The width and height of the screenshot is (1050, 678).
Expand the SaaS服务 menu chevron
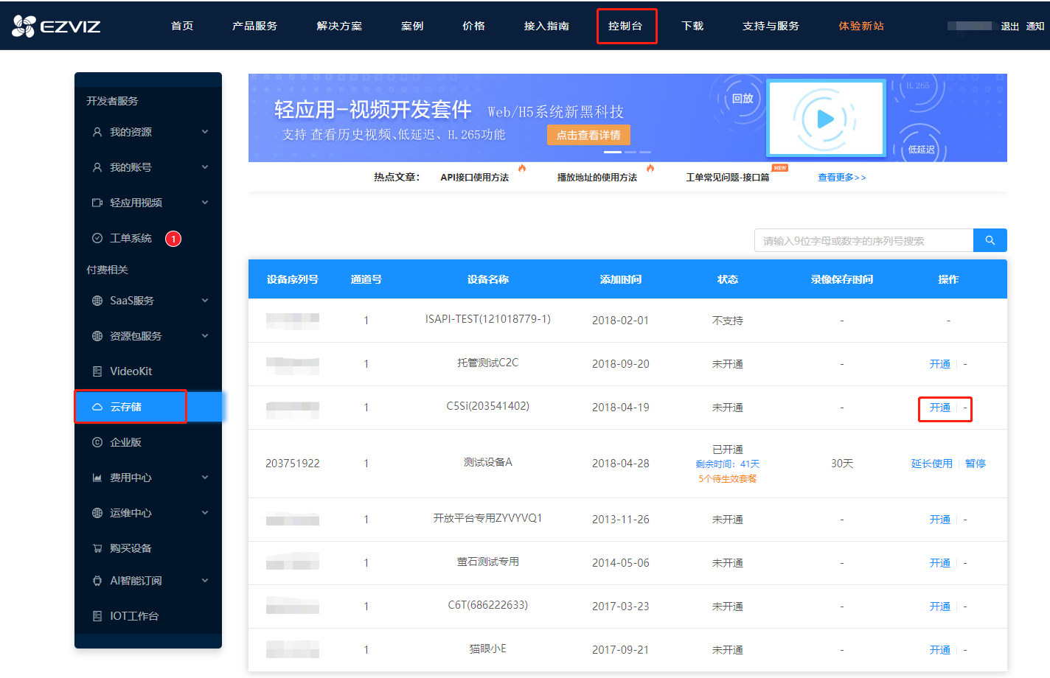(205, 300)
